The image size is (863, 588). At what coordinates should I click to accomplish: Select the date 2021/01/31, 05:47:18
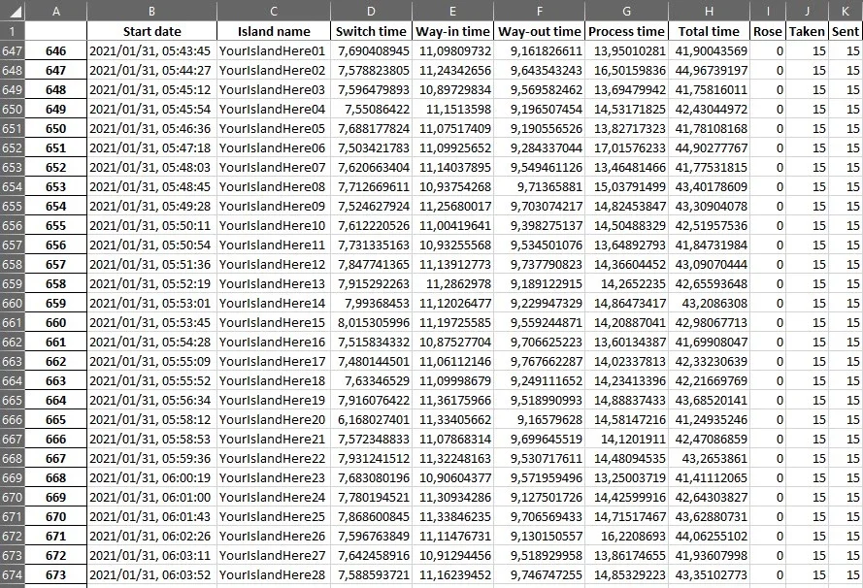click(151, 147)
